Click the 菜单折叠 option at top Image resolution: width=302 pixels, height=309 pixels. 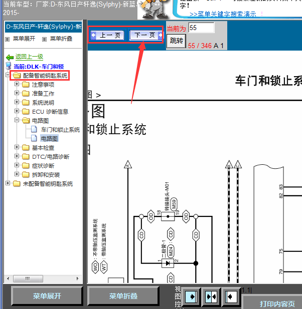(61, 39)
